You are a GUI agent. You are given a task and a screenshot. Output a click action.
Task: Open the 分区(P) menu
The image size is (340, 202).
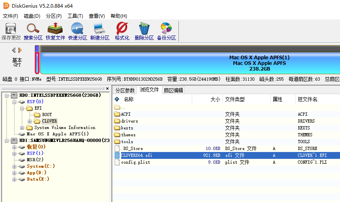[x=54, y=16]
